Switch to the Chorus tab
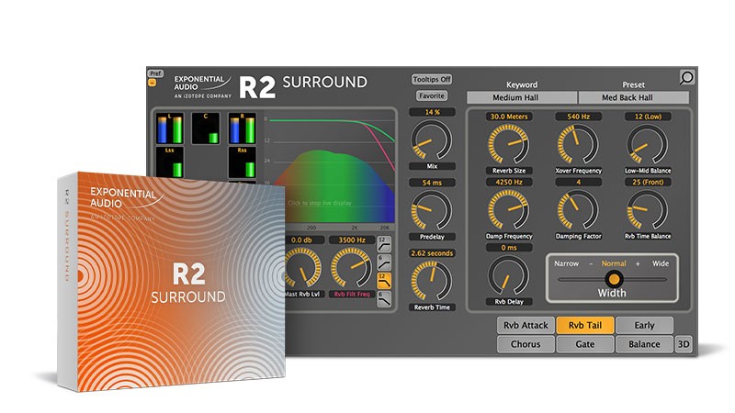The width and height of the screenshot is (735, 413). [x=526, y=343]
